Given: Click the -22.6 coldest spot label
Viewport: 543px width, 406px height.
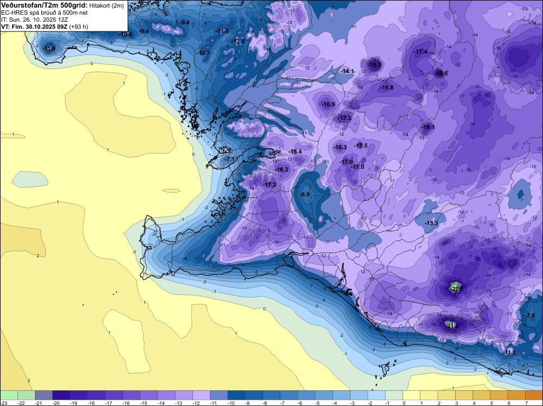Looking at the screenshot, I should point(457,289).
